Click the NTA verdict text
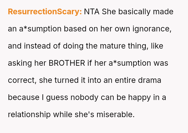188x133 pixels. [92, 12]
